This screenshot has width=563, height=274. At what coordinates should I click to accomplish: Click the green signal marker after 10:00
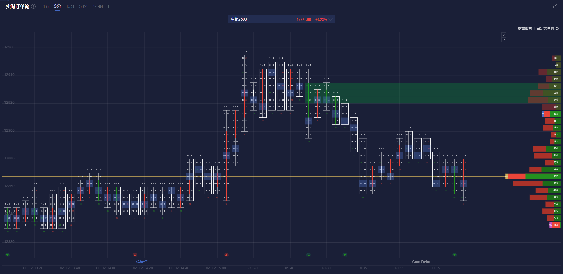click(345, 255)
